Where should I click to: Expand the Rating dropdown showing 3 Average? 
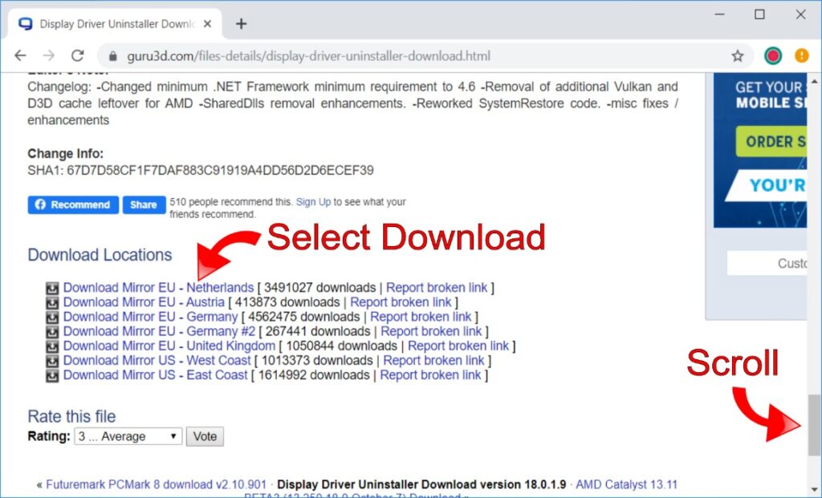click(128, 437)
